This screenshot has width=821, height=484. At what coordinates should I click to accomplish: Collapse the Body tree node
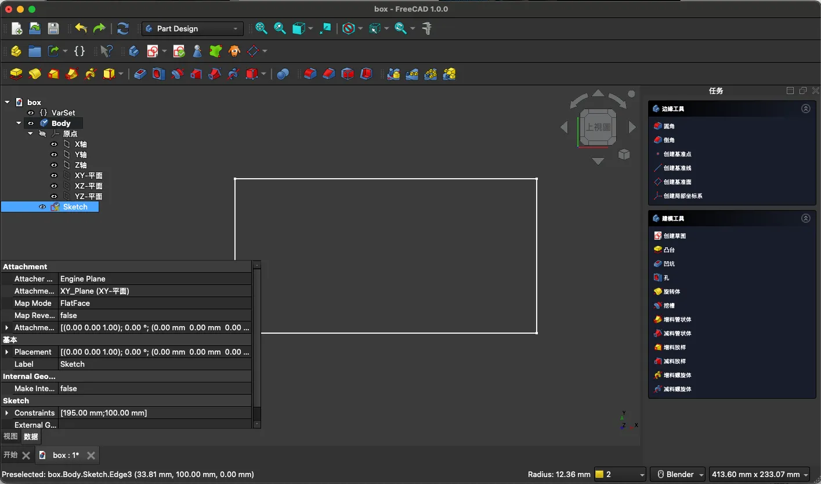point(19,124)
